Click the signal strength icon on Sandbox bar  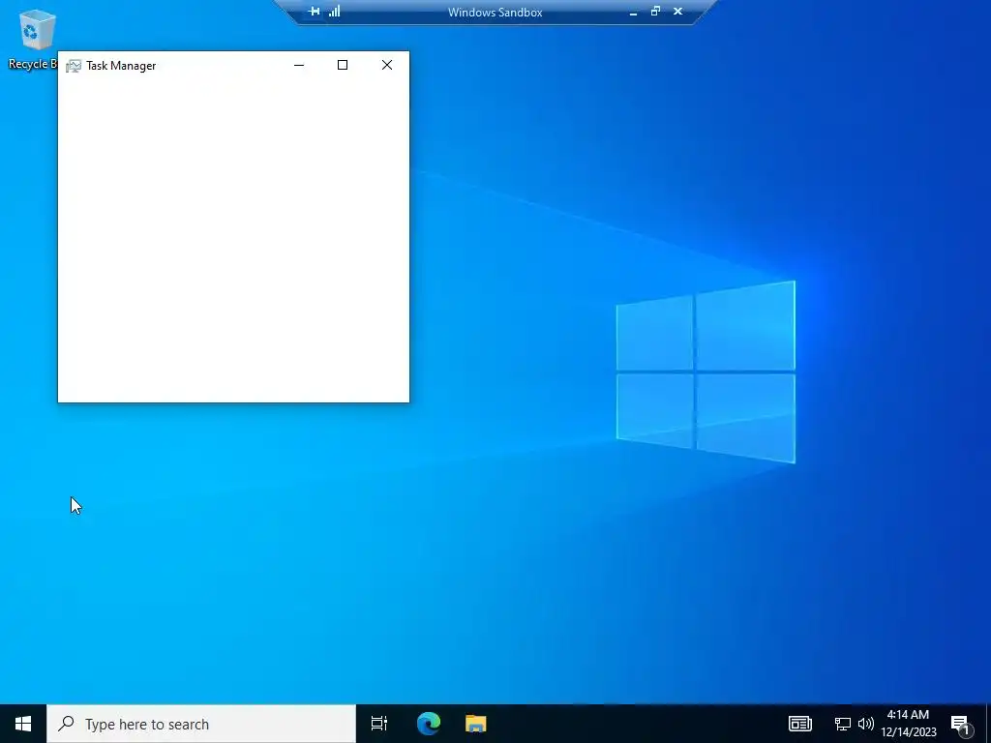click(334, 12)
